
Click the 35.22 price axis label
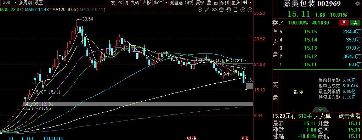coord(260,13)
